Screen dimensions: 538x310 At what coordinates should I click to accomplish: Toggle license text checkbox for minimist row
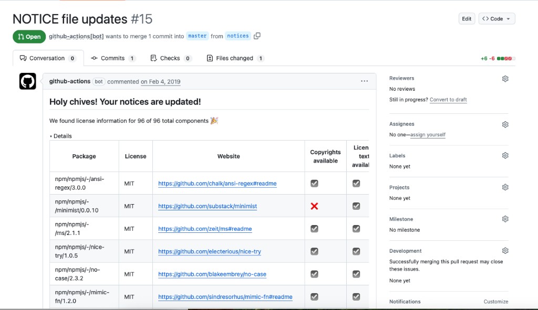click(356, 206)
